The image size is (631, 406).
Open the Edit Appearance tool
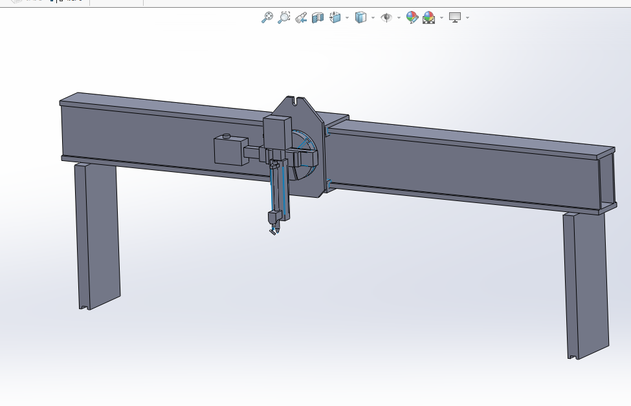pos(412,17)
